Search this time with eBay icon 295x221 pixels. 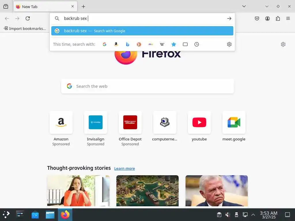coord(151,44)
